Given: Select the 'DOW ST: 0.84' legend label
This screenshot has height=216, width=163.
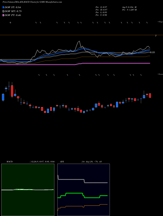Looking at the screenshot, I should (13, 7).
